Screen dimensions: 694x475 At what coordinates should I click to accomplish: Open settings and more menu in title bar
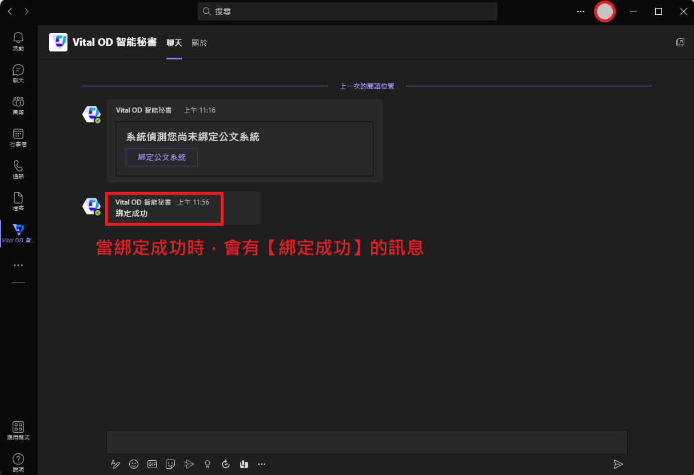581,11
